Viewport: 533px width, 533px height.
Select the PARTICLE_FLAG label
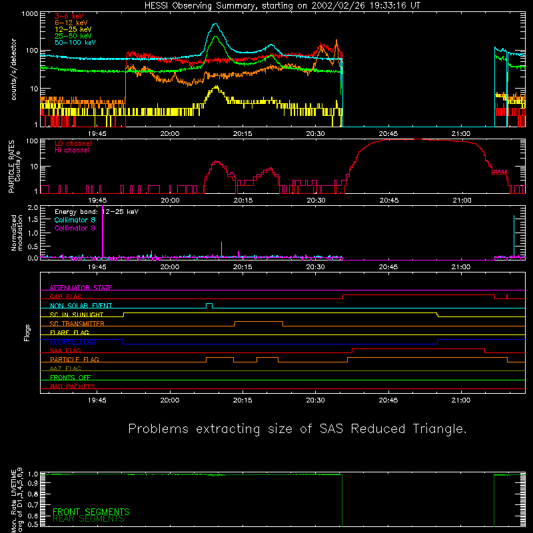coord(75,359)
